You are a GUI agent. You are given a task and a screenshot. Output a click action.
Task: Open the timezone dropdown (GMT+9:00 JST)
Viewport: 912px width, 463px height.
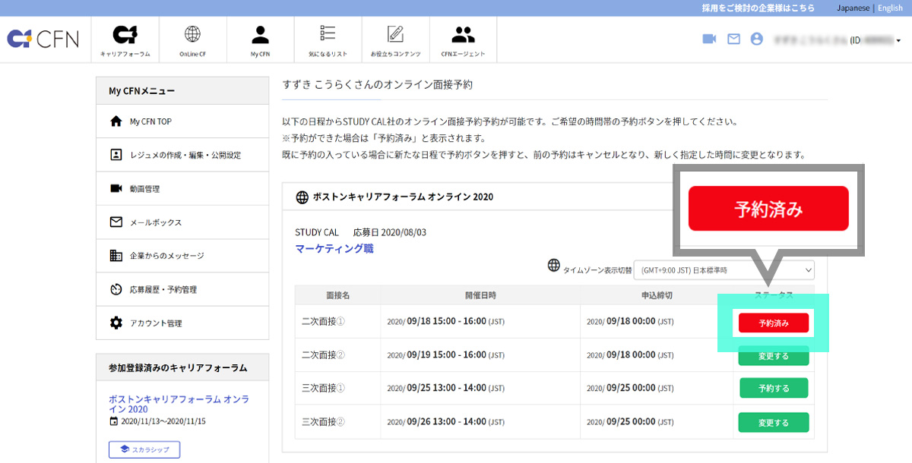[724, 270]
